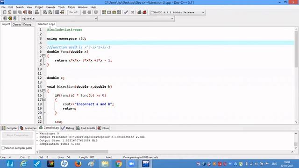This screenshot has height=168, width=299.
Task: Open the Tools menu
Action: tap(61, 7)
